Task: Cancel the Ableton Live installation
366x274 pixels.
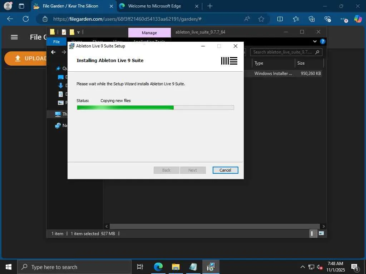Action: tap(225, 170)
